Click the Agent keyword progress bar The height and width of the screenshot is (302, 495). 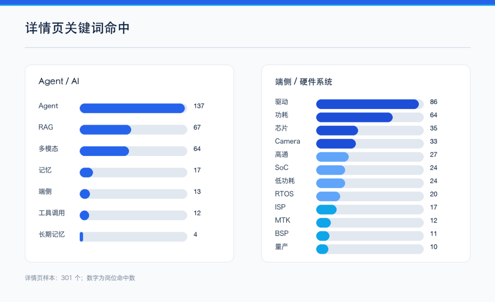tap(133, 108)
